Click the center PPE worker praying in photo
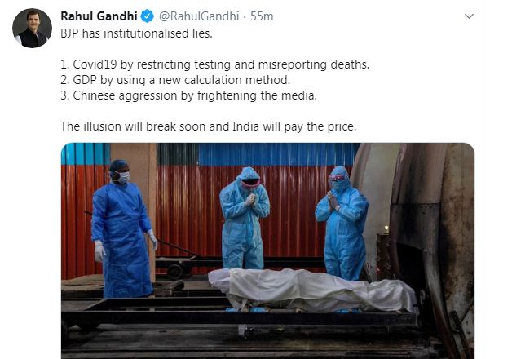 tap(245, 218)
